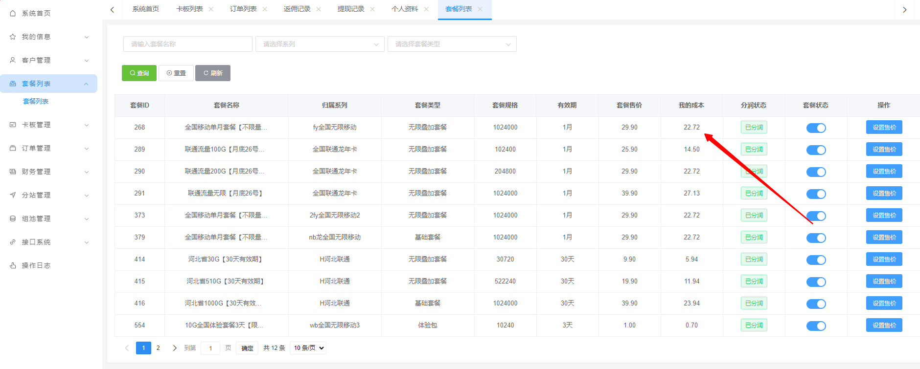Switch to the 系统首页 tab
The height and width of the screenshot is (369, 920).
tap(146, 9)
